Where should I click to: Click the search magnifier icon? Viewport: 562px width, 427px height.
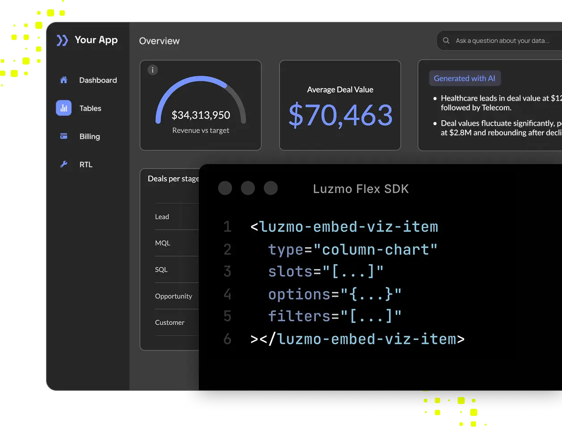click(x=446, y=40)
